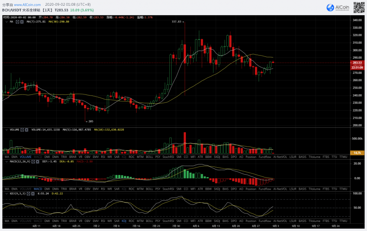
Task: Collapse the VOLUME panel chevron
Action: click(x=7, y=130)
